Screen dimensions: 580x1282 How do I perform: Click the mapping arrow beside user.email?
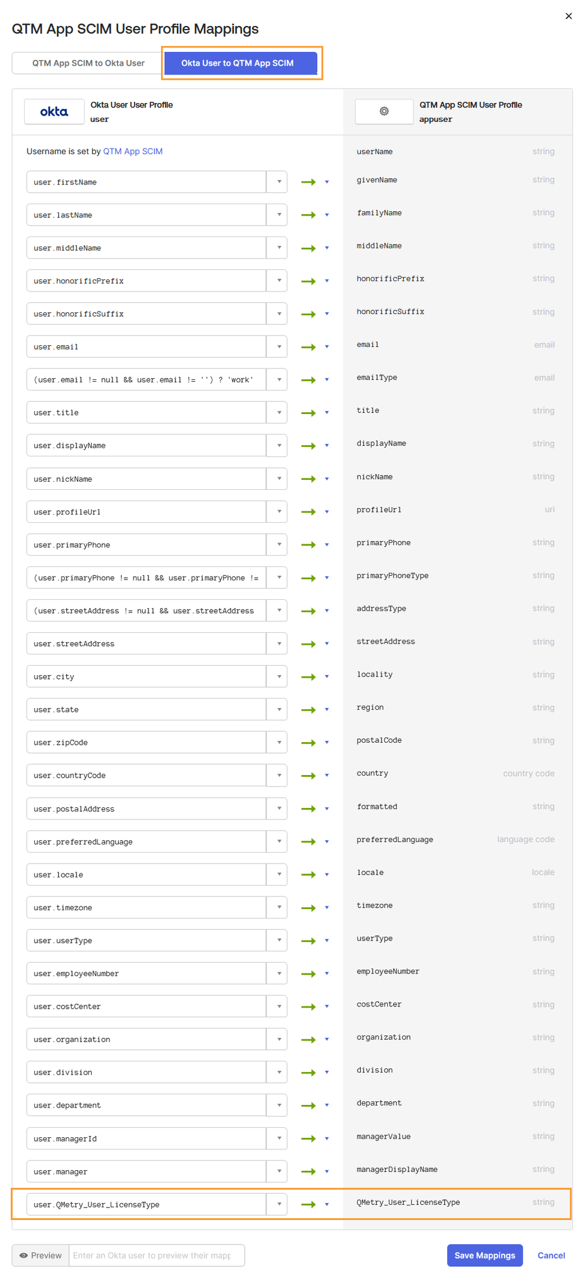[309, 346]
